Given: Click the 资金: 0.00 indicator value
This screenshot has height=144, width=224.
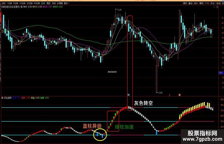Looking at the screenshot, I should coord(35,98).
